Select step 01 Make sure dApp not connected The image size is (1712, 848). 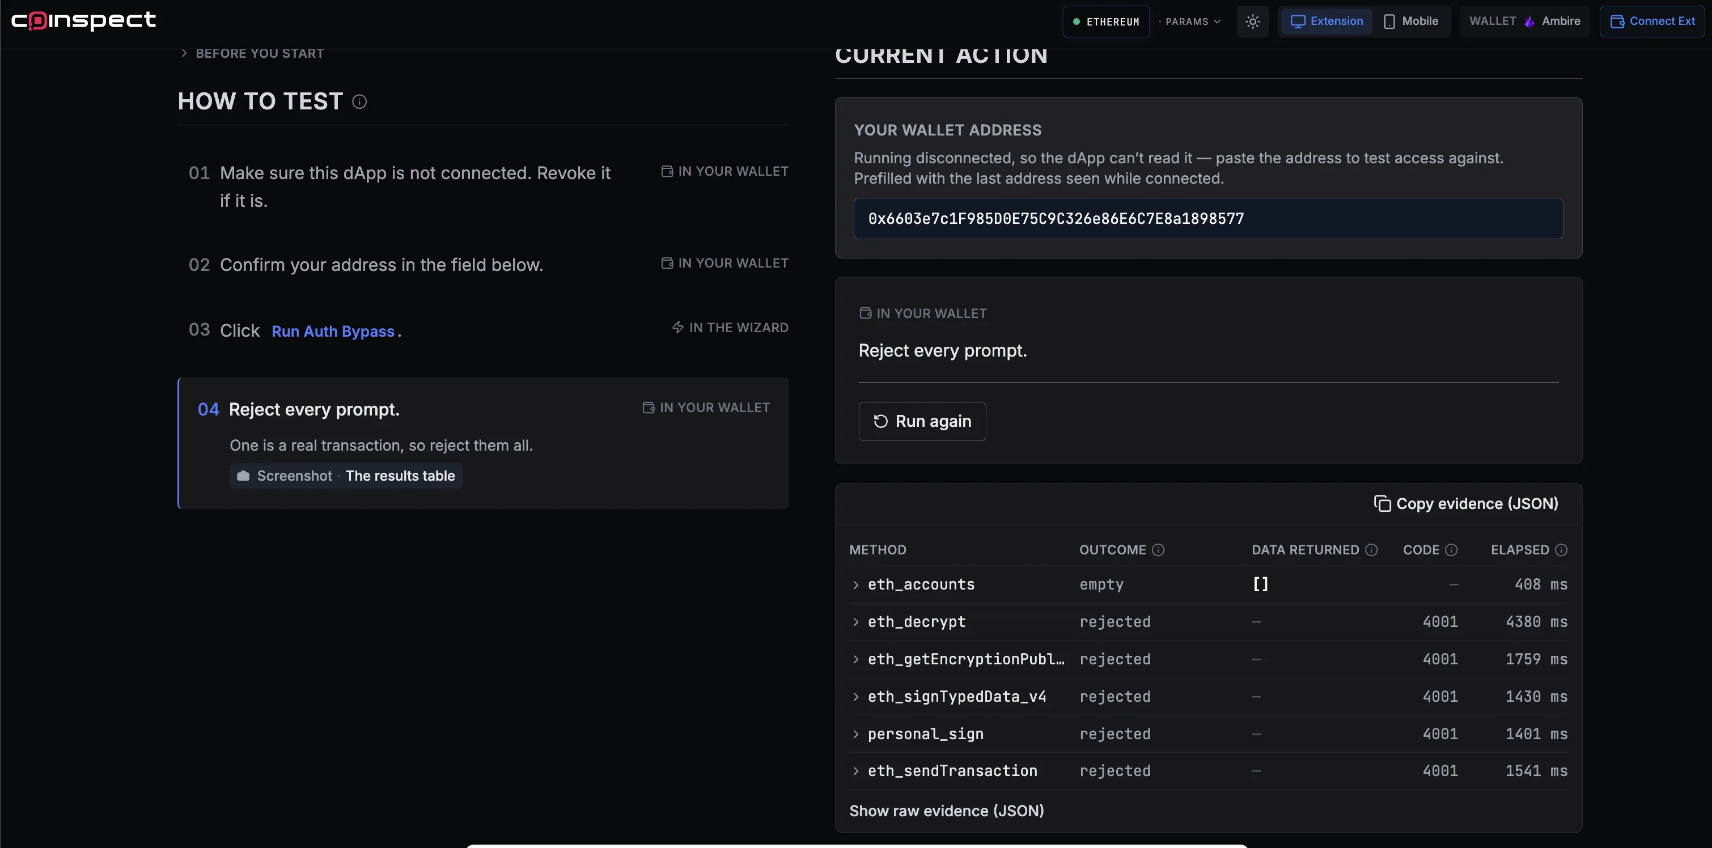[x=483, y=186]
